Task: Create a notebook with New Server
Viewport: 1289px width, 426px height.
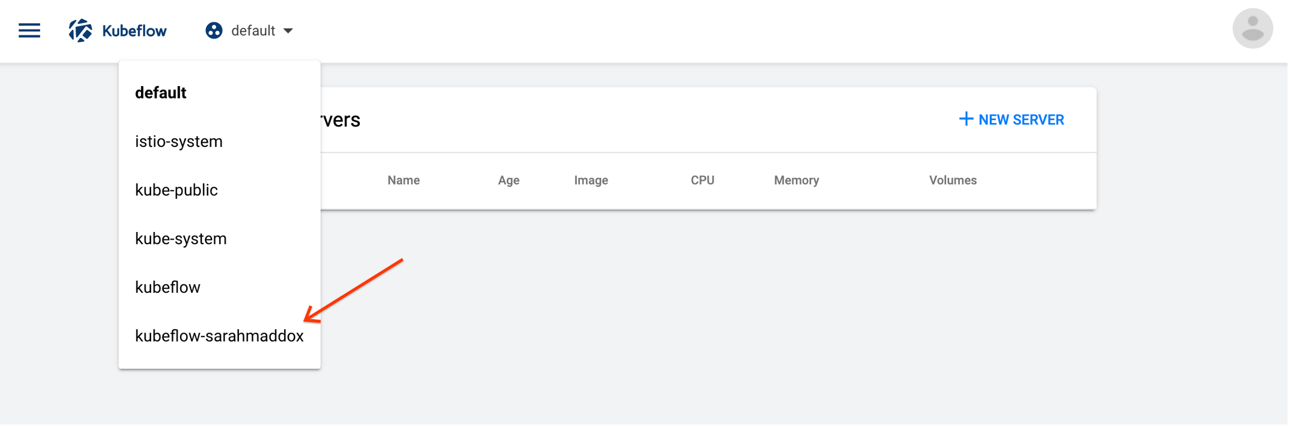Action: click(1012, 120)
